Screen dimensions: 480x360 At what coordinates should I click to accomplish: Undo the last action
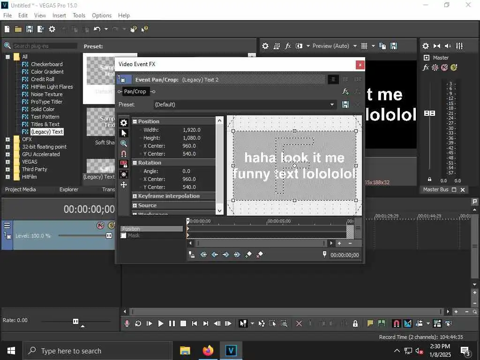tap(97, 29)
